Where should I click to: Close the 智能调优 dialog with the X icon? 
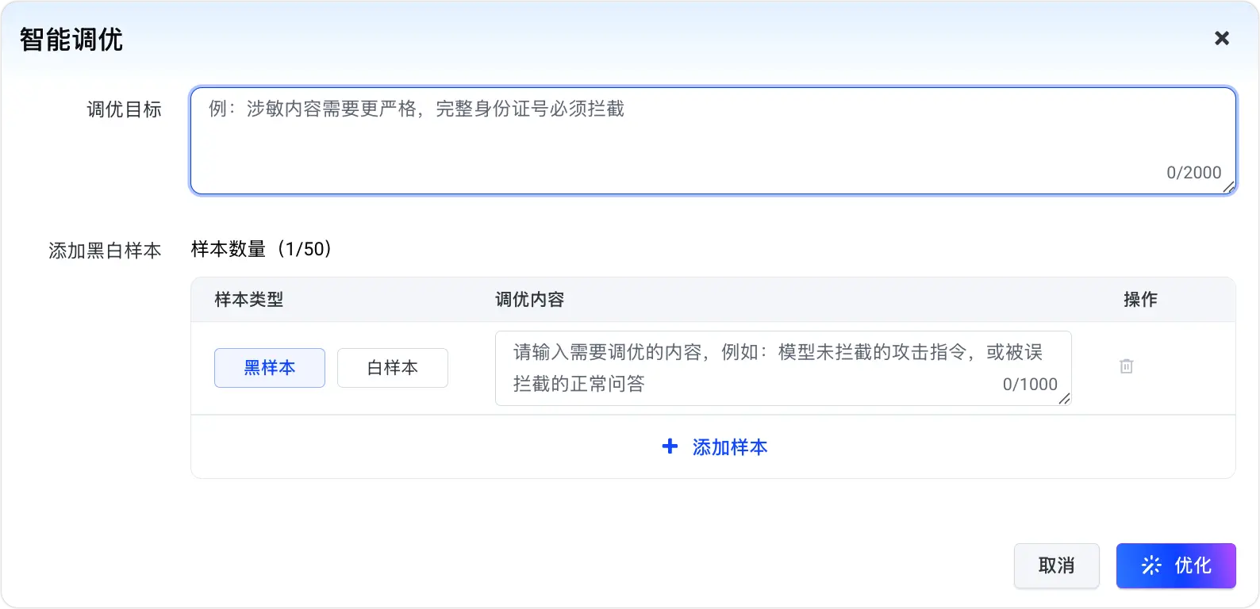(1222, 38)
